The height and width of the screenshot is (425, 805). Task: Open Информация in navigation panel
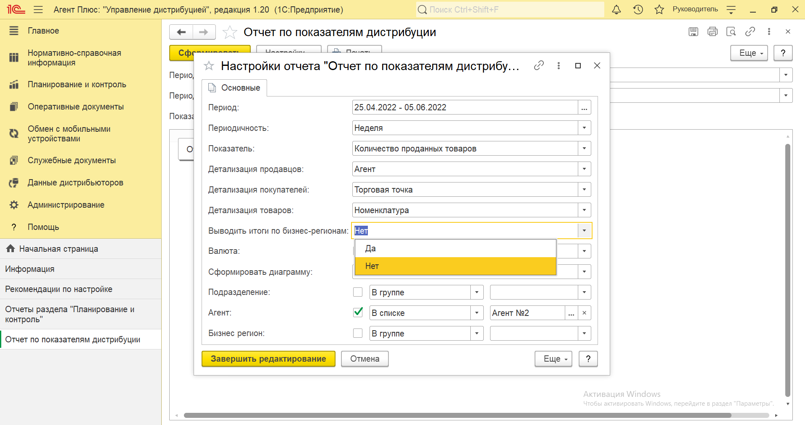point(81,269)
